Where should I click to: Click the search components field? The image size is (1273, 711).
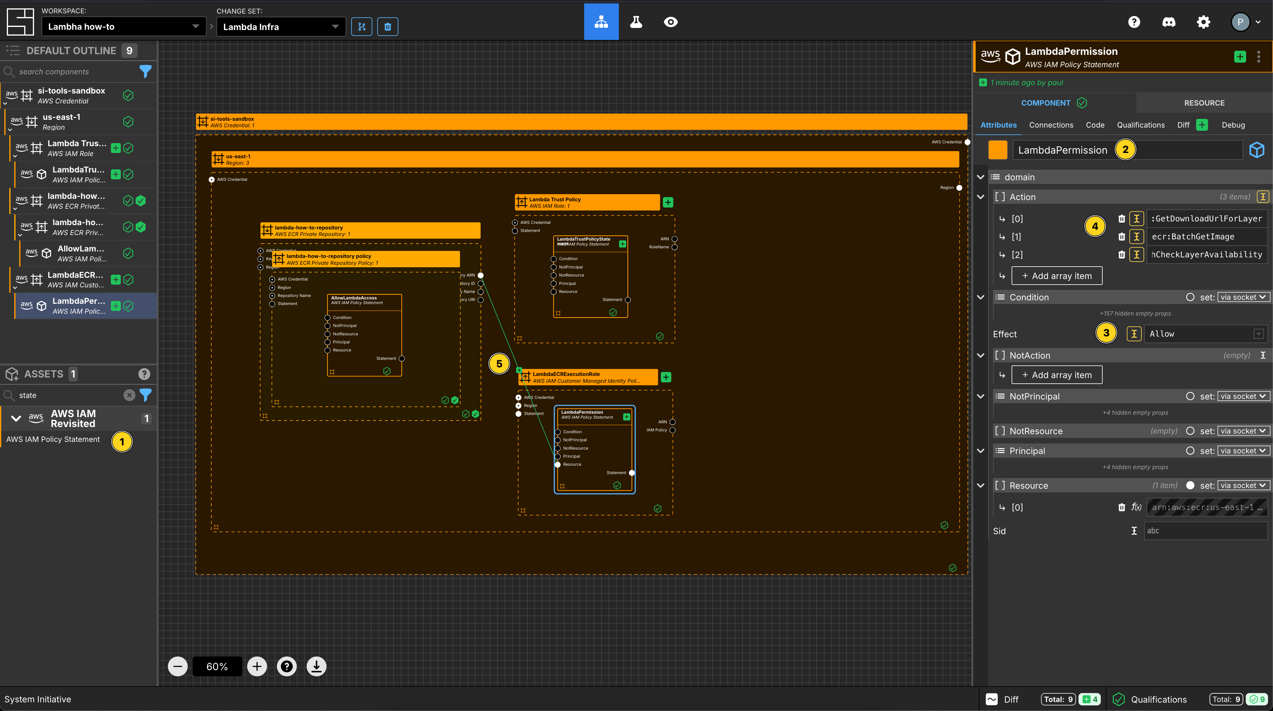pyautogui.click(x=69, y=72)
